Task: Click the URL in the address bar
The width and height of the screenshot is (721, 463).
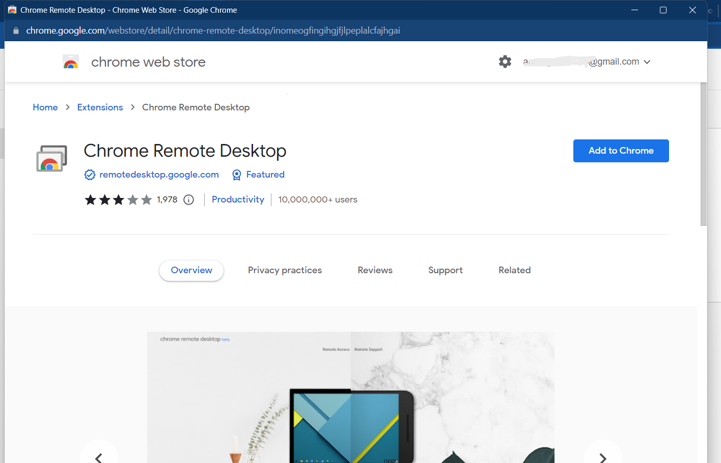Action: click(x=213, y=31)
